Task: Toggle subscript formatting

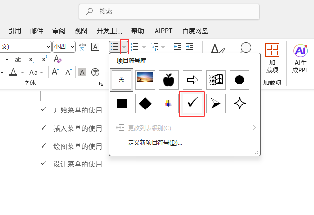Action: (x=32, y=59)
